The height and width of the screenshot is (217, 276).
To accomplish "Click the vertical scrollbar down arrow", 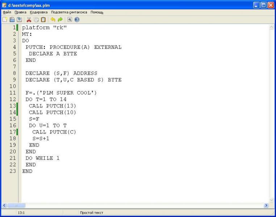I will click(272, 200).
